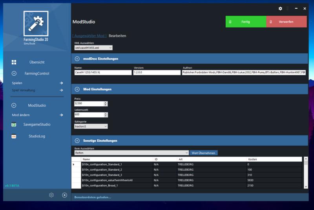Click the red Verwerfen button
Viewport: 314px width, 210px height.
point(286,22)
